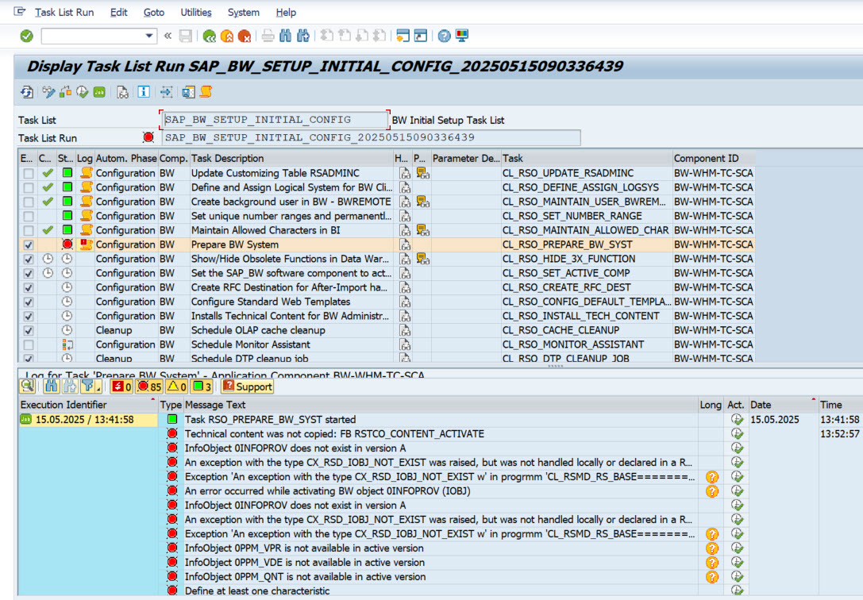The width and height of the screenshot is (863, 600).
Task: Click the orange scroll log icon in application toolbar
Action: [x=206, y=92]
